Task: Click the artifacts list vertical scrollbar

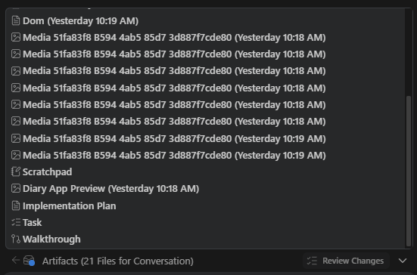Action: pos(409,171)
